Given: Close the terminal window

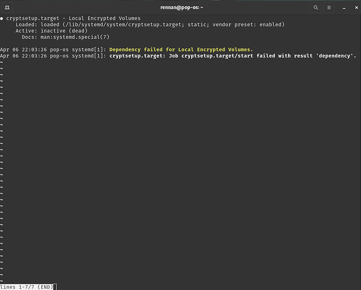Looking at the screenshot, I should [x=356, y=8].
